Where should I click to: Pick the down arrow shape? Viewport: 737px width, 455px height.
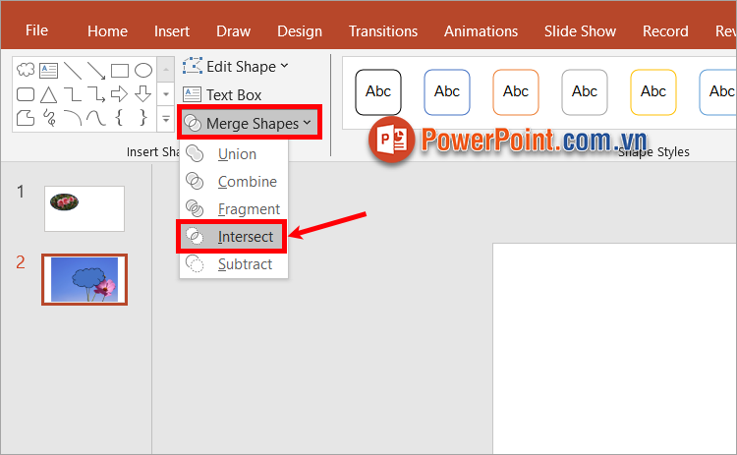click(143, 95)
